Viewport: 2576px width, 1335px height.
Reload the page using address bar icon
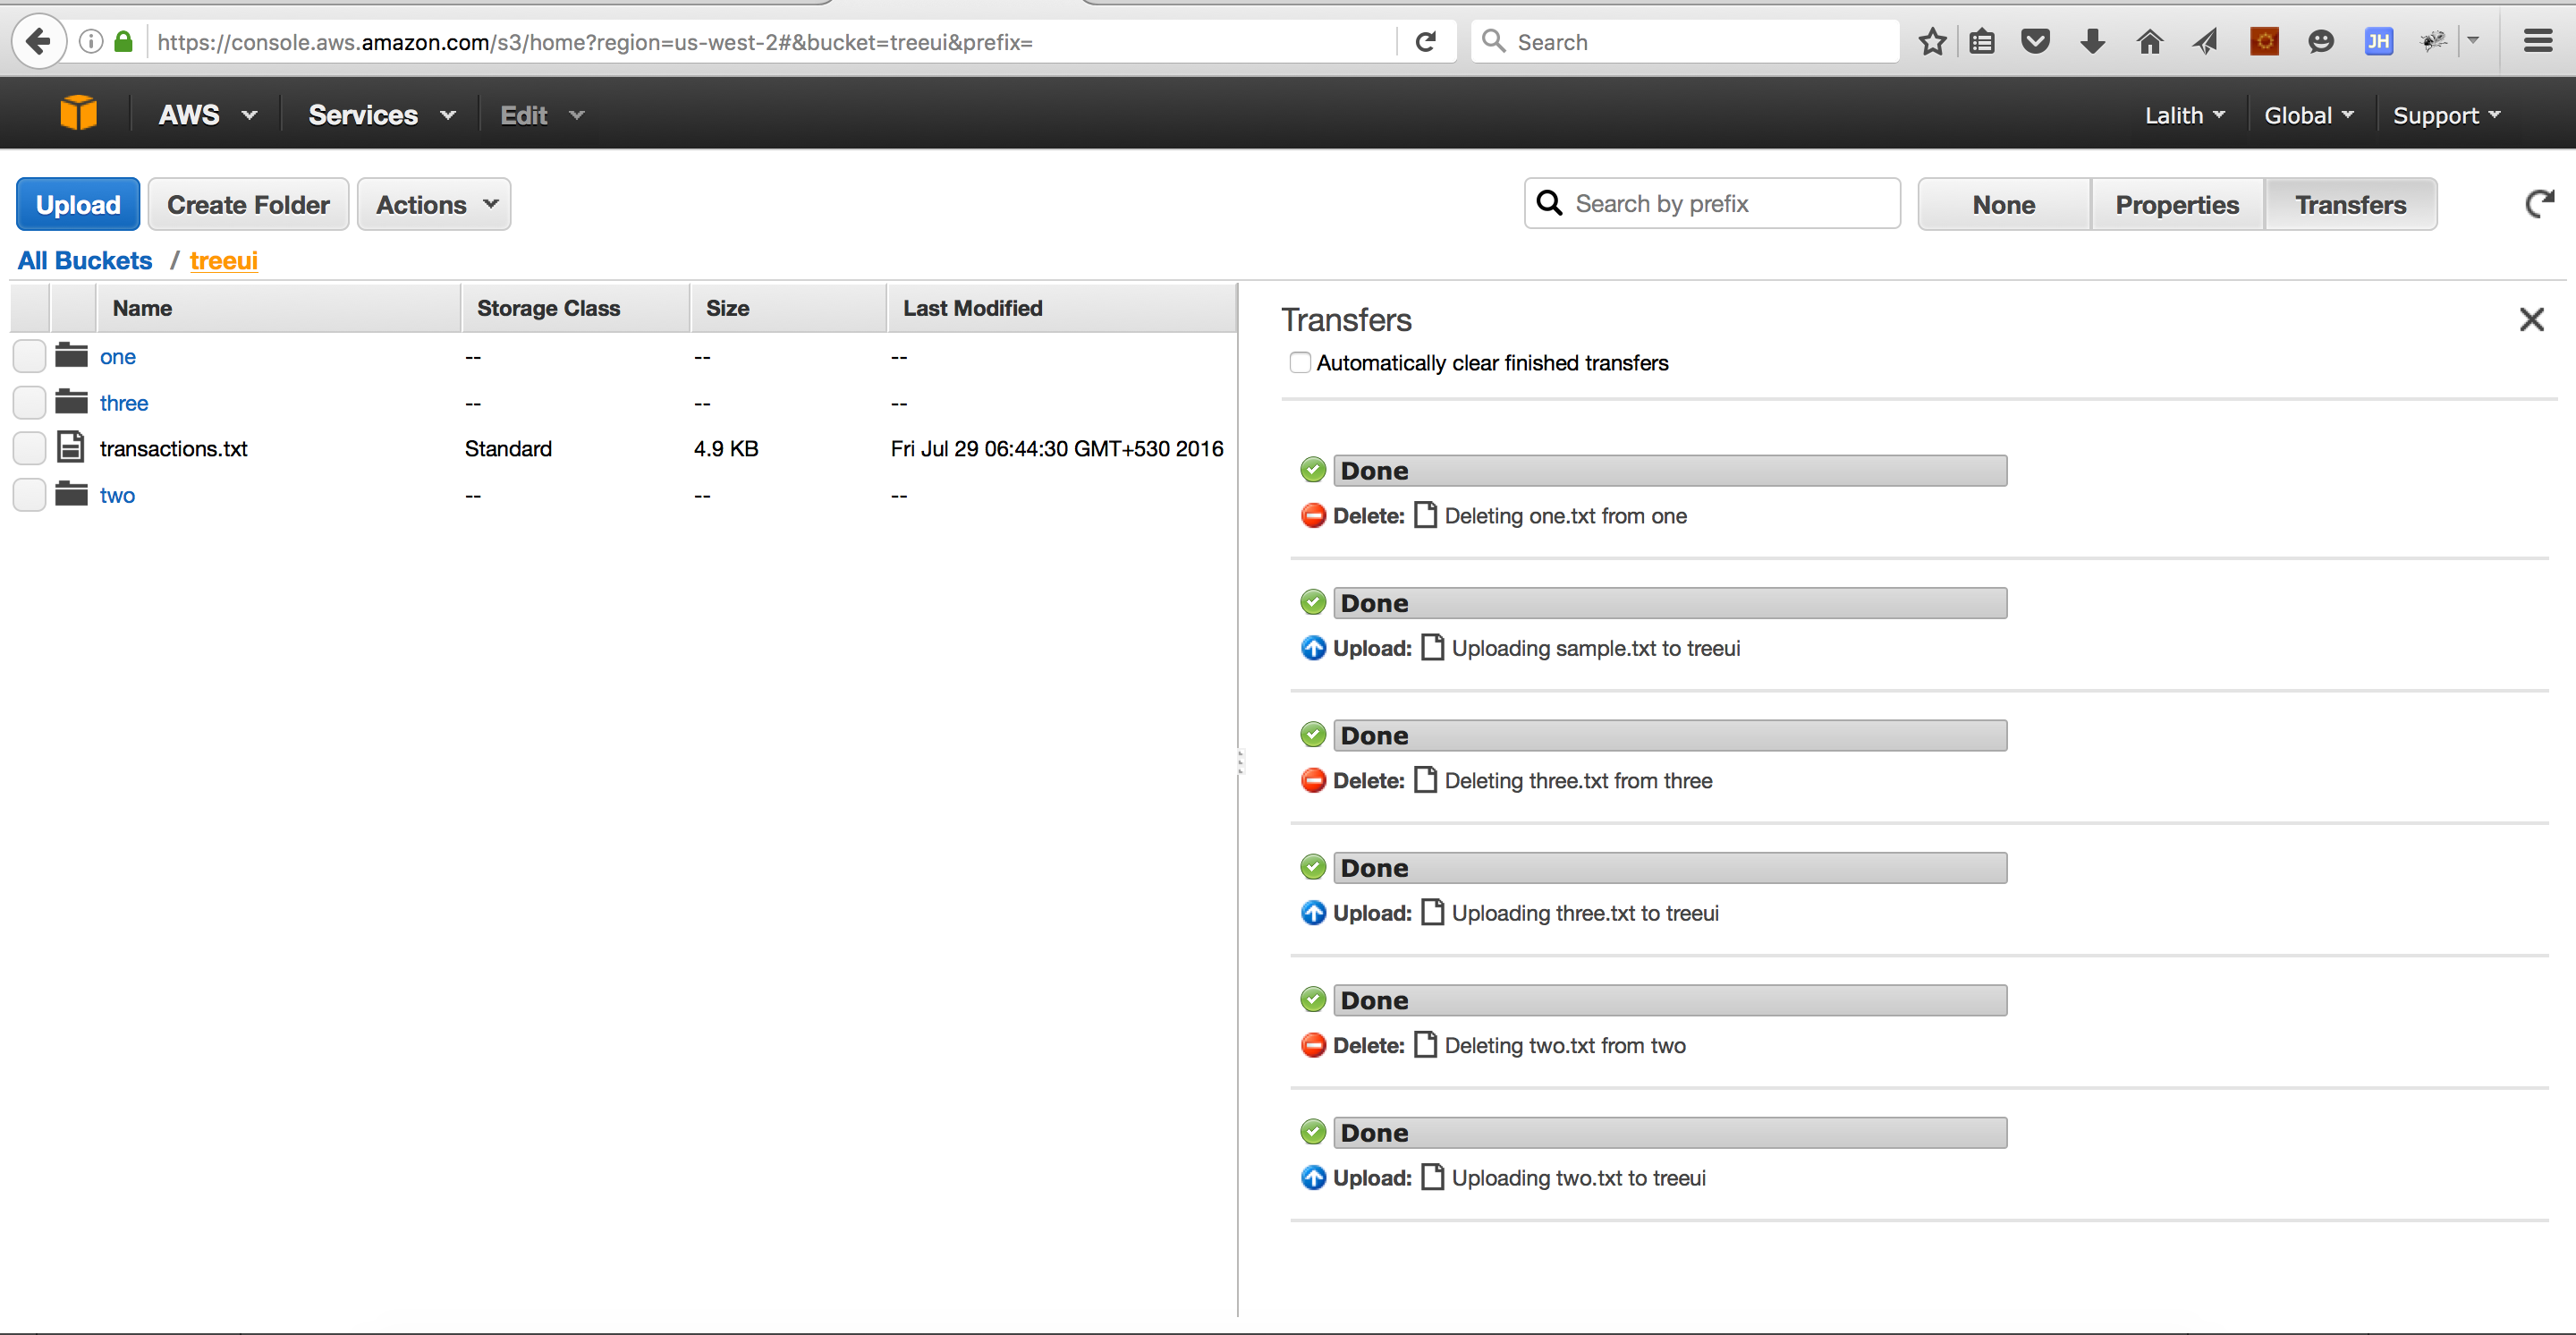click(x=1426, y=42)
